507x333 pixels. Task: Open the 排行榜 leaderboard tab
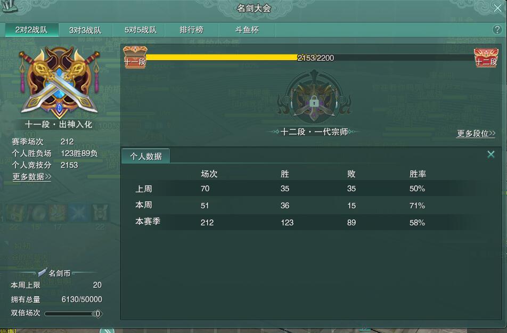(x=192, y=30)
